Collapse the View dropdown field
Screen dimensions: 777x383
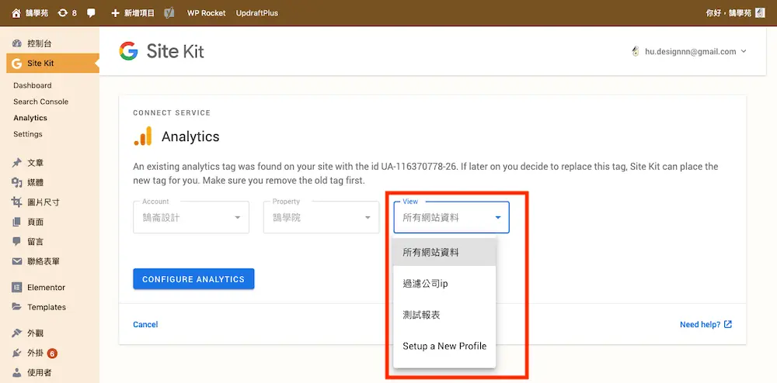point(451,217)
